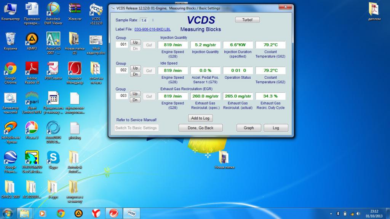Image resolution: width=390 pixels, height=219 pixels.
Task: Open the Новая папка folder below the VCDS window
Action: click(x=224, y=160)
